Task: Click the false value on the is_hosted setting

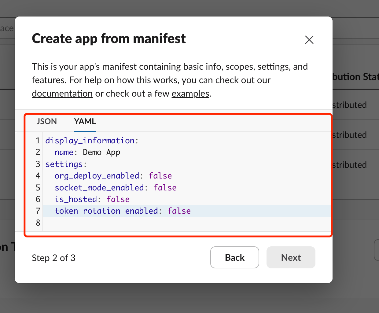Action: [118, 199]
